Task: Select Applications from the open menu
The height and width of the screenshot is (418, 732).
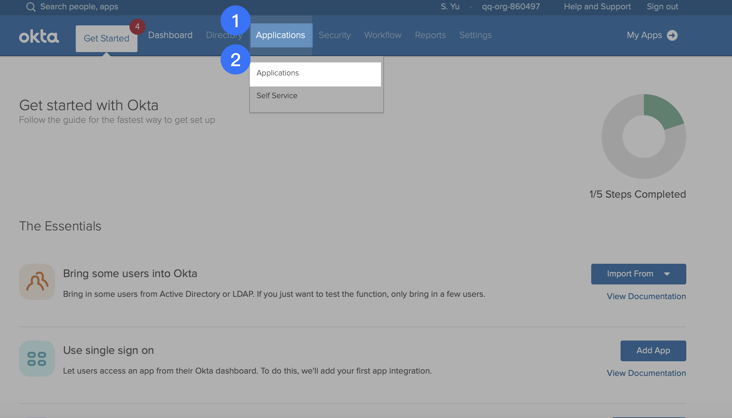Action: pyautogui.click(x=278, y=73)
